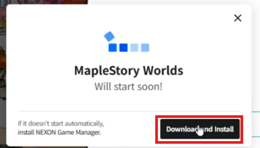Click the second dark blue loading square
The width and height of the screenshot is (260, 148).
[x=123, y=48]
